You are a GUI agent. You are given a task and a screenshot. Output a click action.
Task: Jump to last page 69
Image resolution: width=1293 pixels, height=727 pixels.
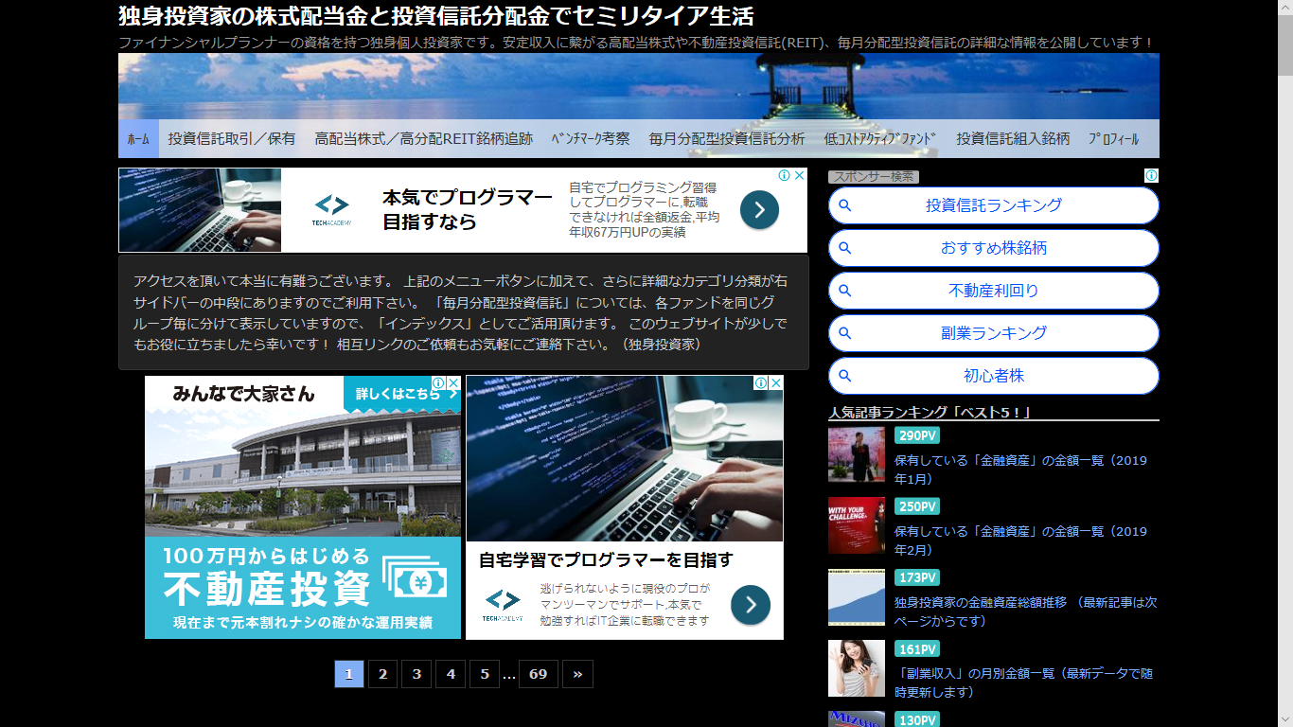539,674
